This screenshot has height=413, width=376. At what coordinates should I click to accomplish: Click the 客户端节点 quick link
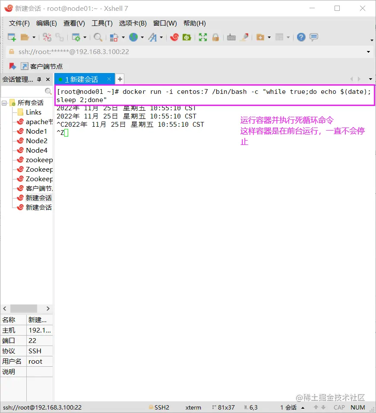(42, 66)
